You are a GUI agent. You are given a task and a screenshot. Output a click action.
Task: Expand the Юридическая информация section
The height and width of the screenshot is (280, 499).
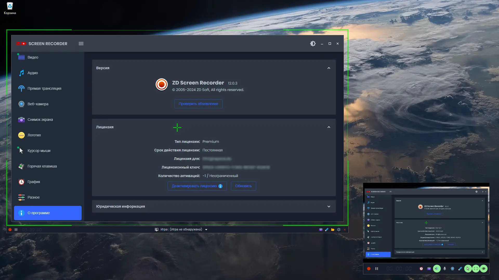pos(329,206)
